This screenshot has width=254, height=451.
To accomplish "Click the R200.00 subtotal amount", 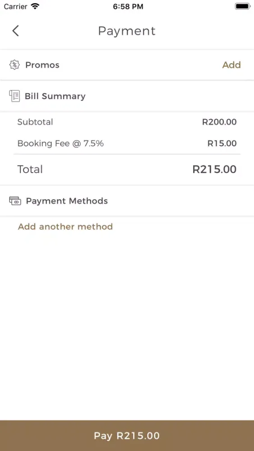I will pyautogui.click(x=219, y=122).
